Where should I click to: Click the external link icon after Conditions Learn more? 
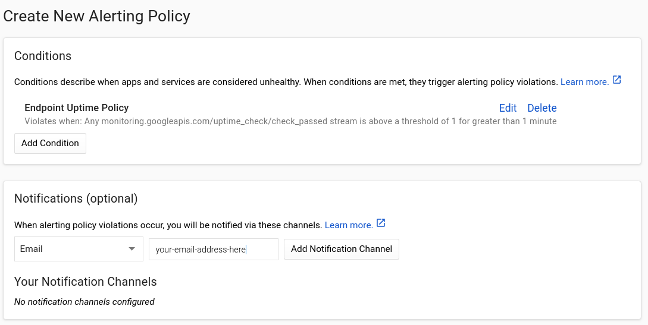(616, 80)
